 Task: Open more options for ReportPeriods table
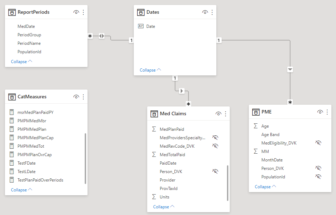click(x=83, y=12)
